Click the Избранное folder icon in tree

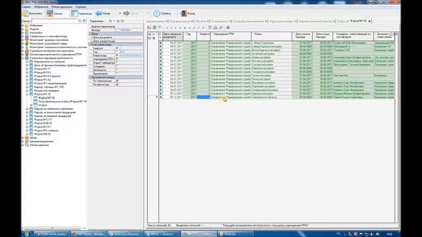coord(27,26)
